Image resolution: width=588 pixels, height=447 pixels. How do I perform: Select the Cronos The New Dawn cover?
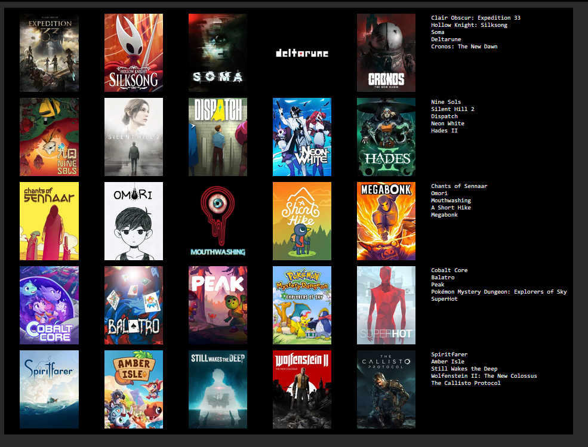pyautogui.click(x=386, y=53)
